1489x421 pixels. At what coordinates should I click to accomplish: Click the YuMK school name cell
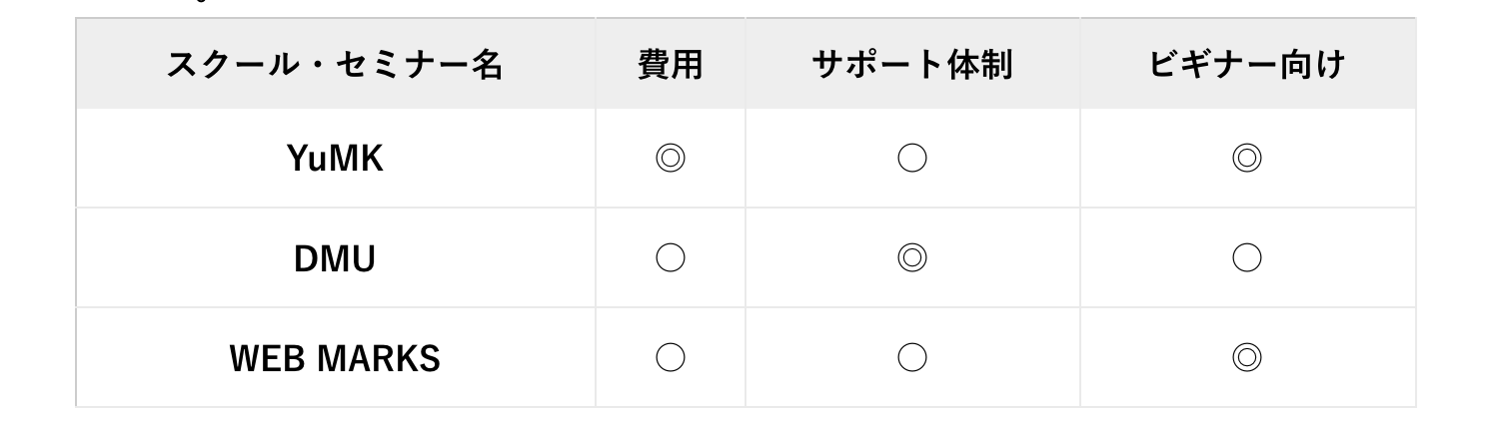pos(335,159)
